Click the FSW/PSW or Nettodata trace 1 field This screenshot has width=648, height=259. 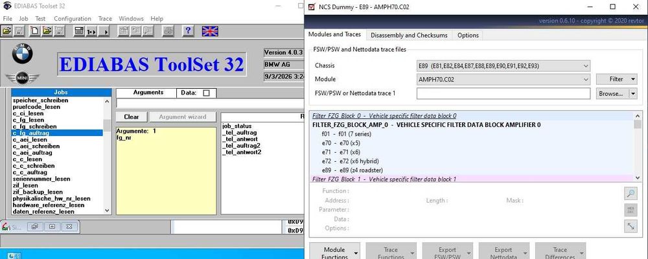[503, 94]
